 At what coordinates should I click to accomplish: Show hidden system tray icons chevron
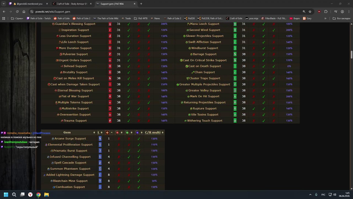[310, 195]
